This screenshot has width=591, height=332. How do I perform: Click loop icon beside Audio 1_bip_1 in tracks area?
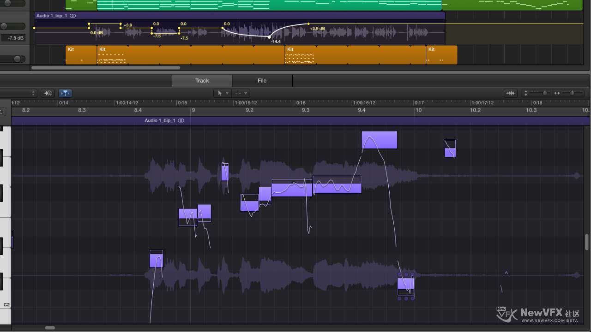[x=72, y=16]
